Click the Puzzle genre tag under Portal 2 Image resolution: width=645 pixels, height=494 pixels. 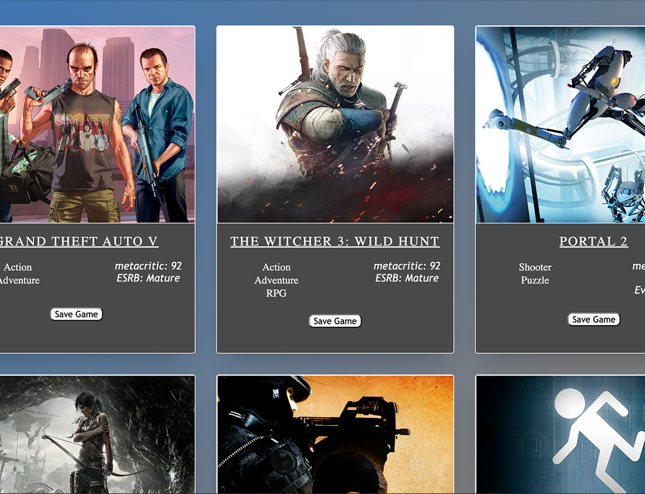(535, 280)
